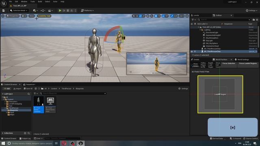
Task: Open the editor Settings menu in toolbar
Action: 251,11
